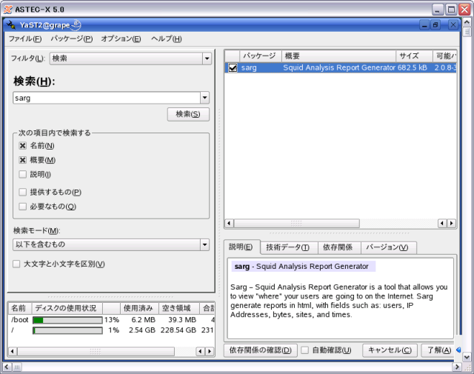Click the 検索 search button
The width and height of the screenshot is (474, 374).
188,114
